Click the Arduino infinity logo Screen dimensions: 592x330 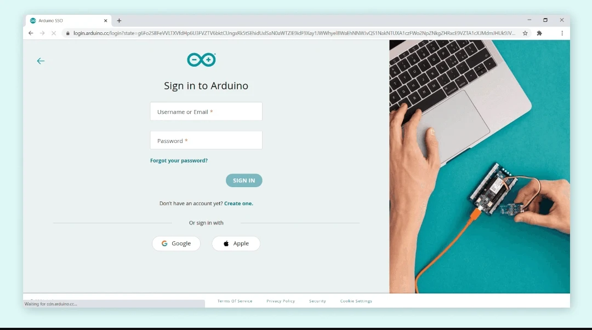point(201,60)
